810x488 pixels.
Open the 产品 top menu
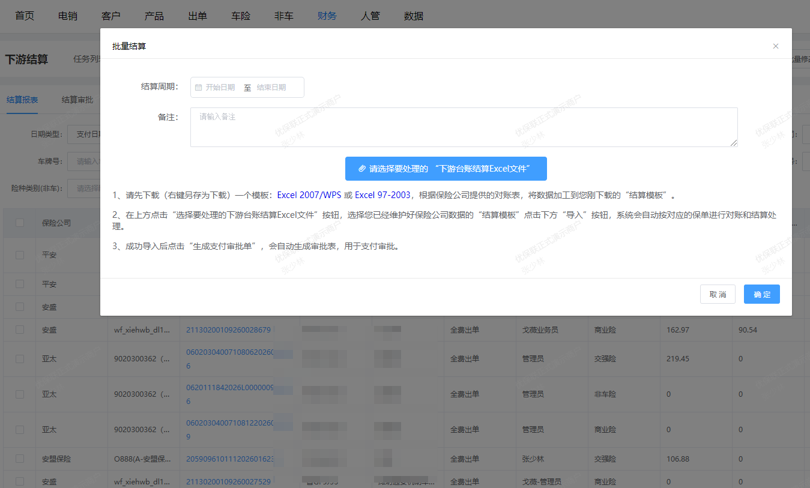click(x=154, y=16)
